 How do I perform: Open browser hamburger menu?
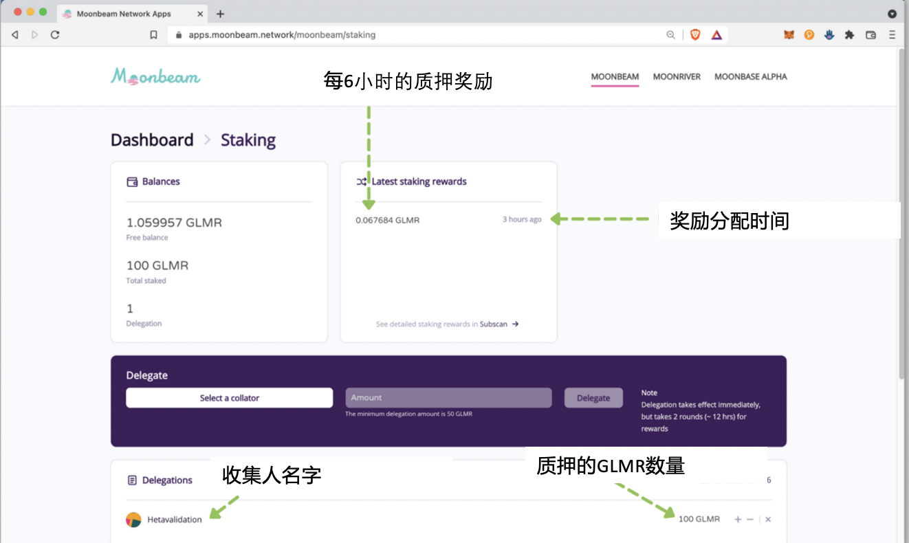[x=892, y=34]
